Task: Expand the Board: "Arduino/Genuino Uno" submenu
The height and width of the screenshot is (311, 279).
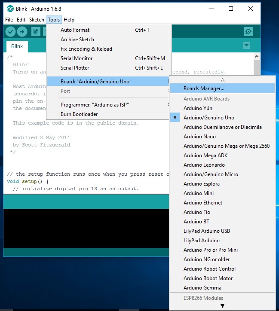Action: click(108, 82)
